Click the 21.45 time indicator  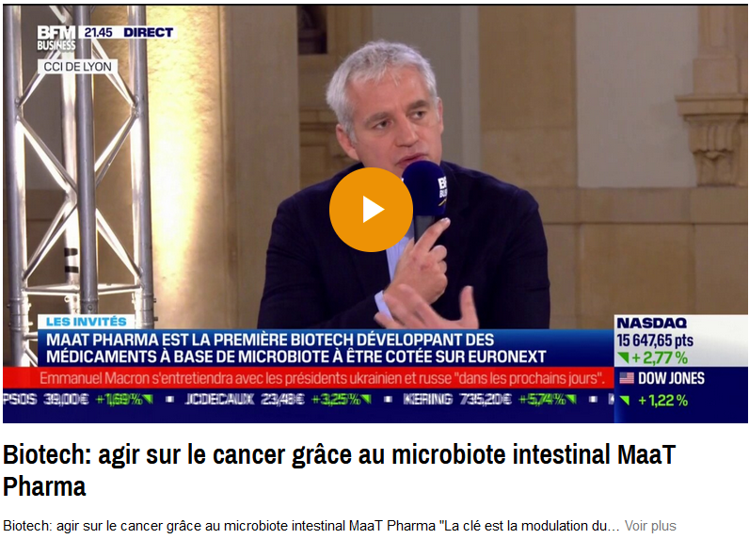pos(99,33)
